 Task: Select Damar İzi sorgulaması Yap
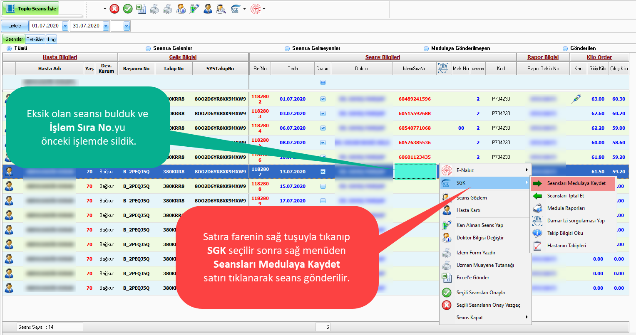[x=573, y=221]
